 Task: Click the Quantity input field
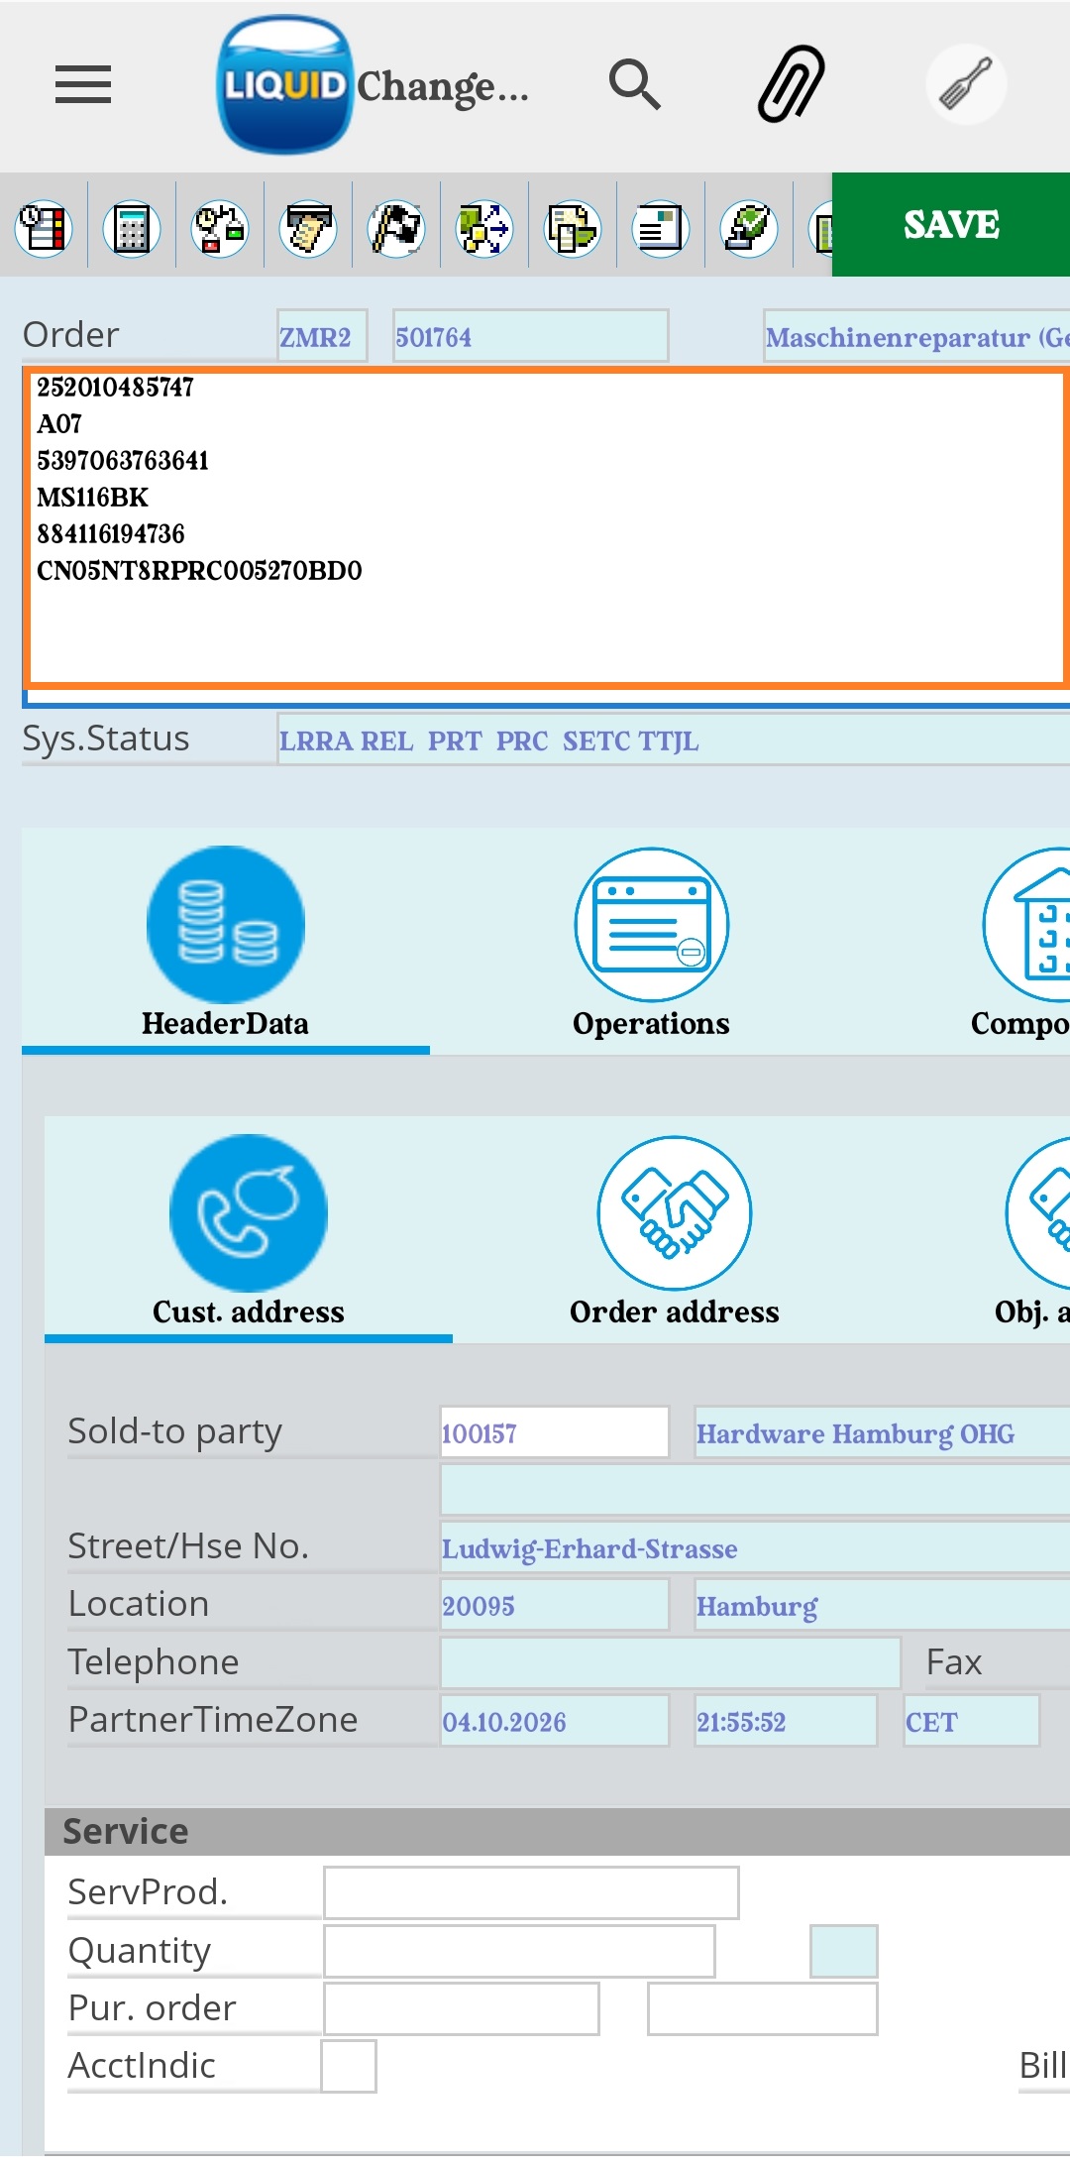(x=519, y=1951)
